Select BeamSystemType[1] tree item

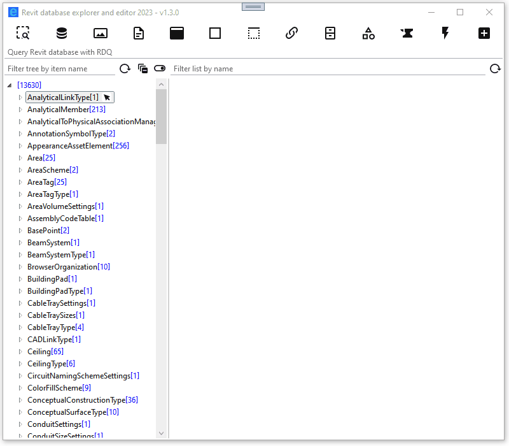pyautogui.click(x=61, y=254)
